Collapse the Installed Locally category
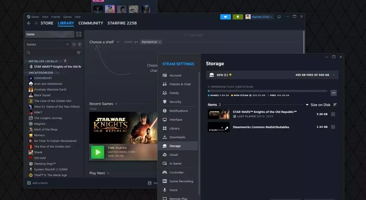Image resolution: width=366 pixels, height=200 pixels. pos(27,61)
